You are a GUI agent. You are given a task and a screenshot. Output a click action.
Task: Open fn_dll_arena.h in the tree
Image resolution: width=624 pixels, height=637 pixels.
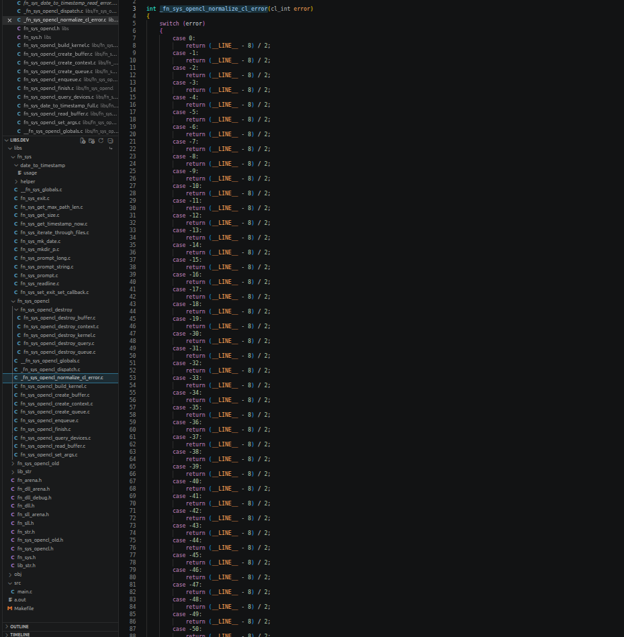[60, 489]
